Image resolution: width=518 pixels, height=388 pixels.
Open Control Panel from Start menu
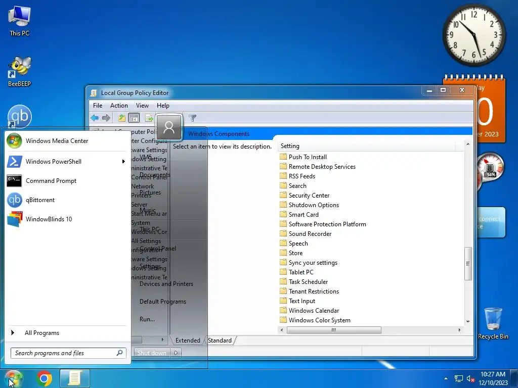158,249
